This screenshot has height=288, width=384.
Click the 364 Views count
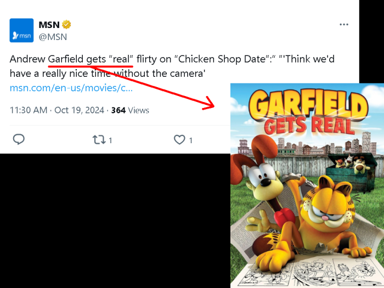[130, 110]
